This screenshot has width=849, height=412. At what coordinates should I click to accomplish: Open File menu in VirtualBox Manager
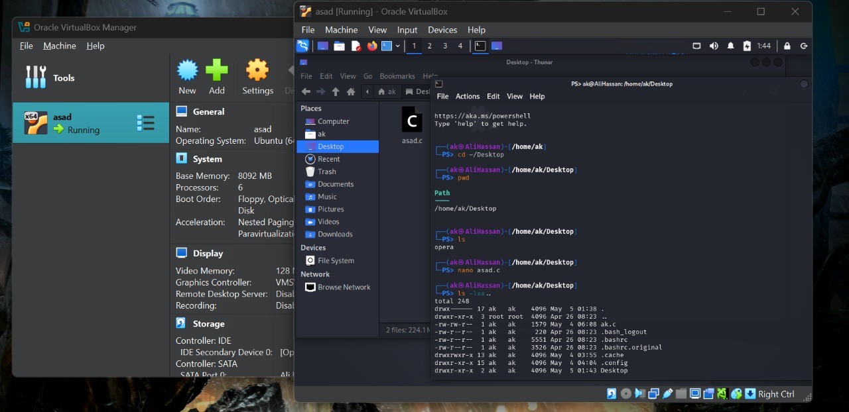click(27, 46)
